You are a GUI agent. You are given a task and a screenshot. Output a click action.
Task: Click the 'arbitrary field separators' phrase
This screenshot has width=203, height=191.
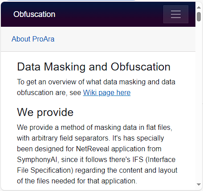point(71,138)
